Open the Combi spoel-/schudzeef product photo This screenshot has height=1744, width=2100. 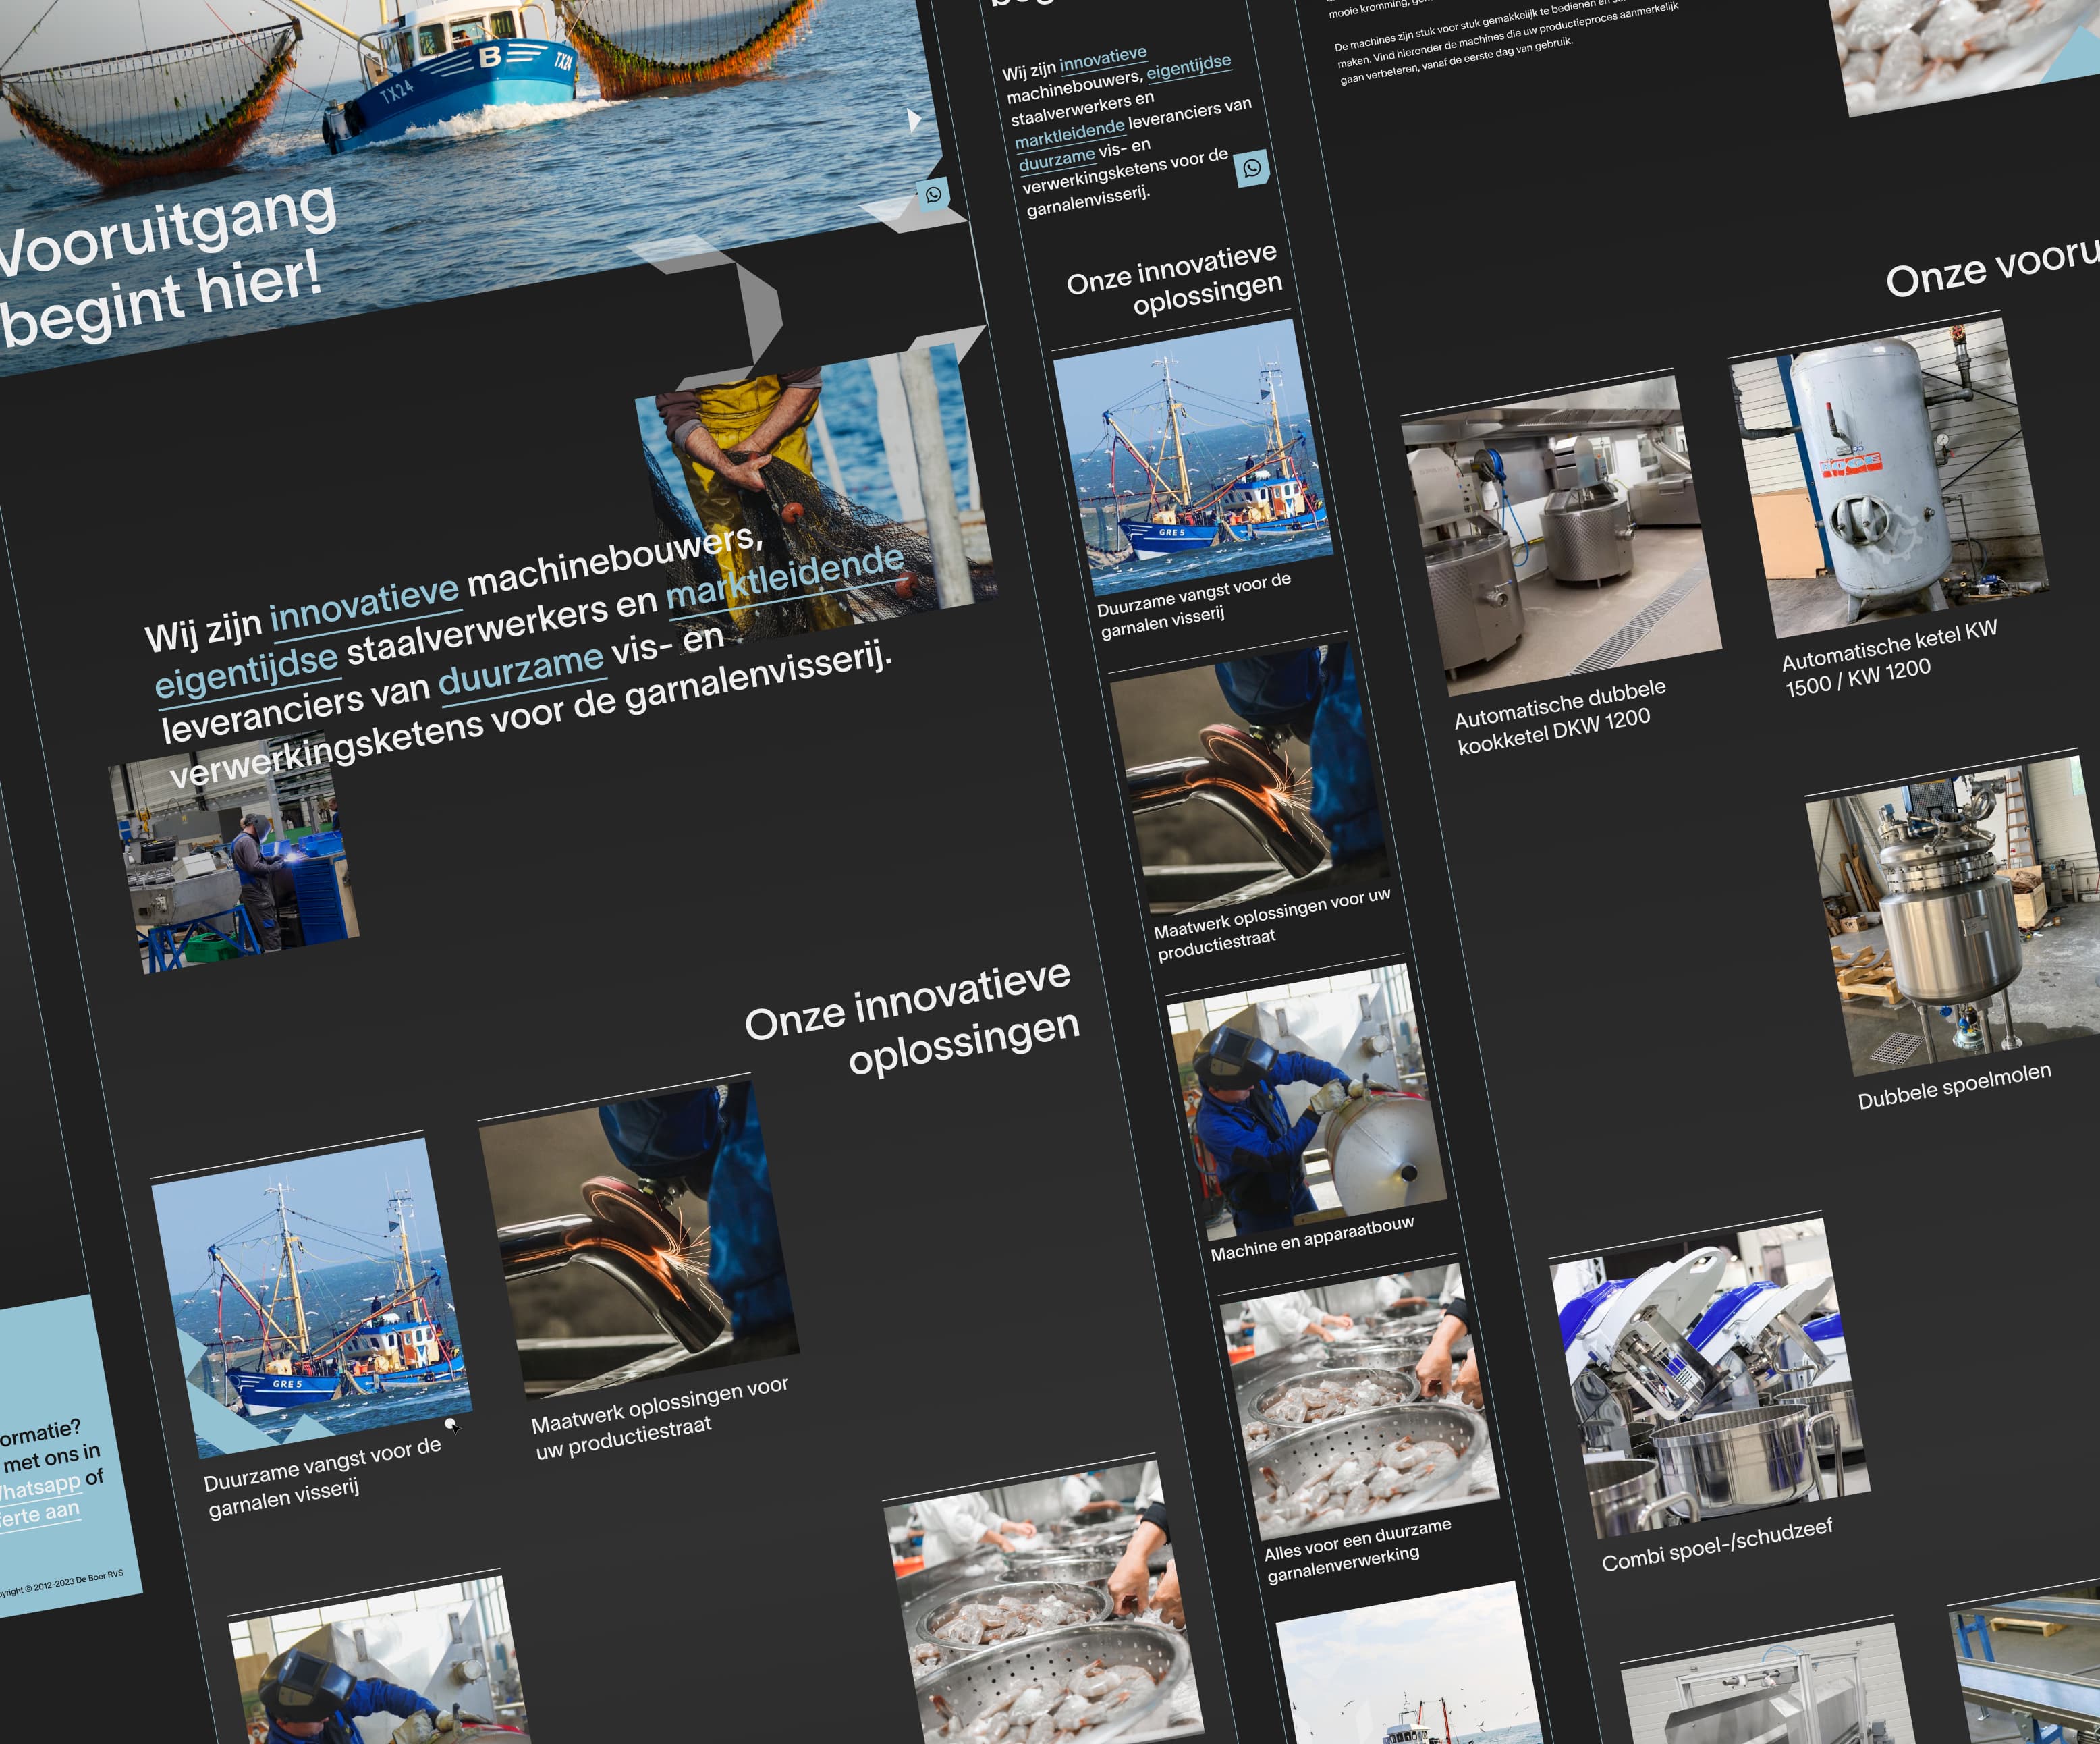pyautogui.click(x=1710, y=1378)
